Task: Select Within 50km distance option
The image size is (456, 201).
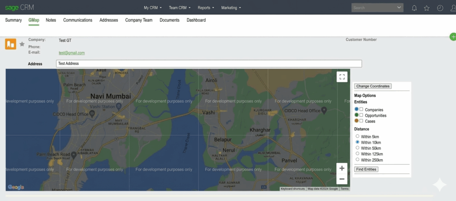Action: (358, 148)
